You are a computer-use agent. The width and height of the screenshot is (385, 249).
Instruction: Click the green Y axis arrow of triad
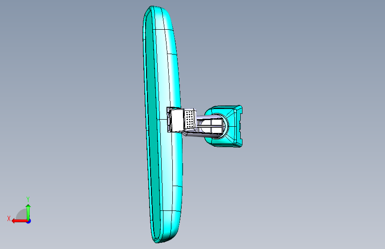tap(28, 213)
